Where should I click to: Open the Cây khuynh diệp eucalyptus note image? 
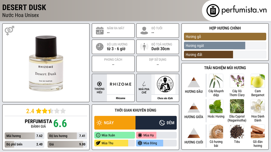216,81
